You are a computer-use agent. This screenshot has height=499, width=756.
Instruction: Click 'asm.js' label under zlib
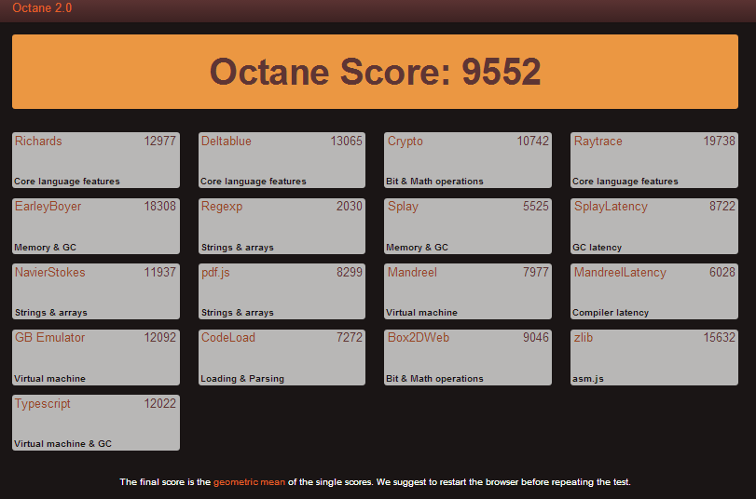coord(587,379)
